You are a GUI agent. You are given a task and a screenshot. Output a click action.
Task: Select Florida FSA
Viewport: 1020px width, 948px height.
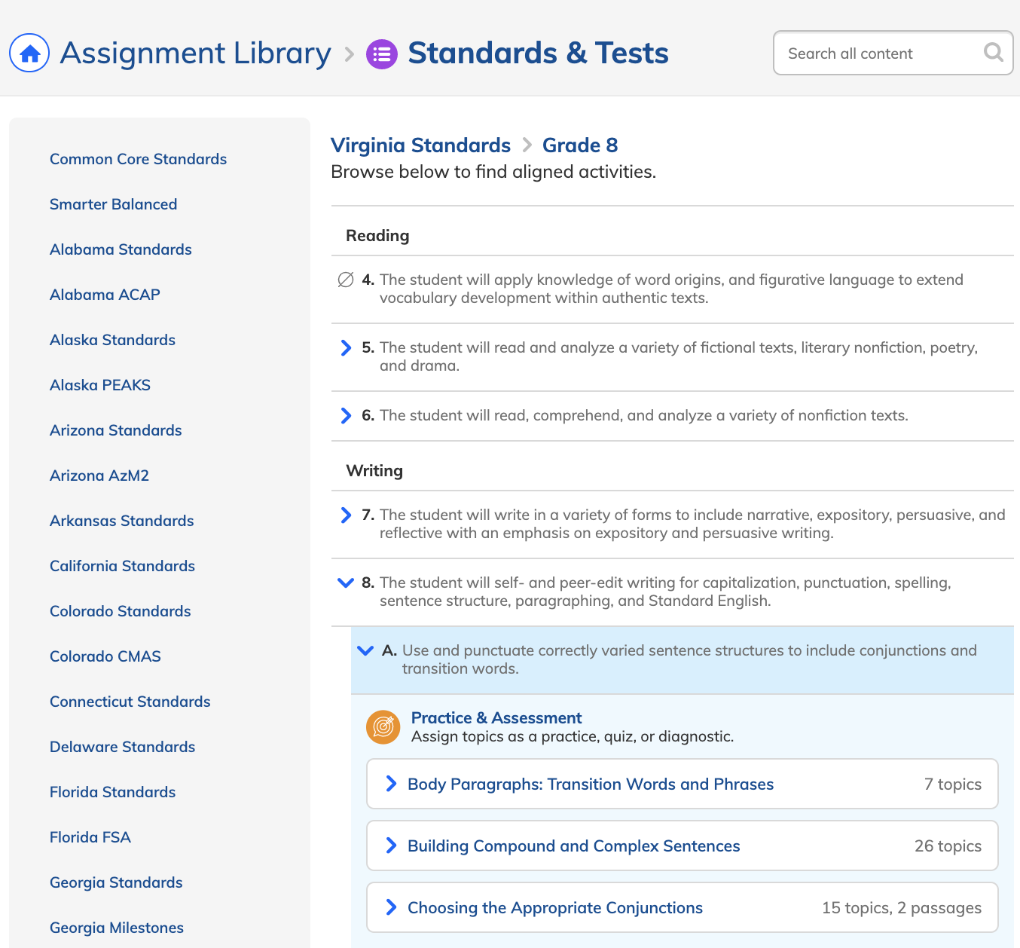pos(90,837)
